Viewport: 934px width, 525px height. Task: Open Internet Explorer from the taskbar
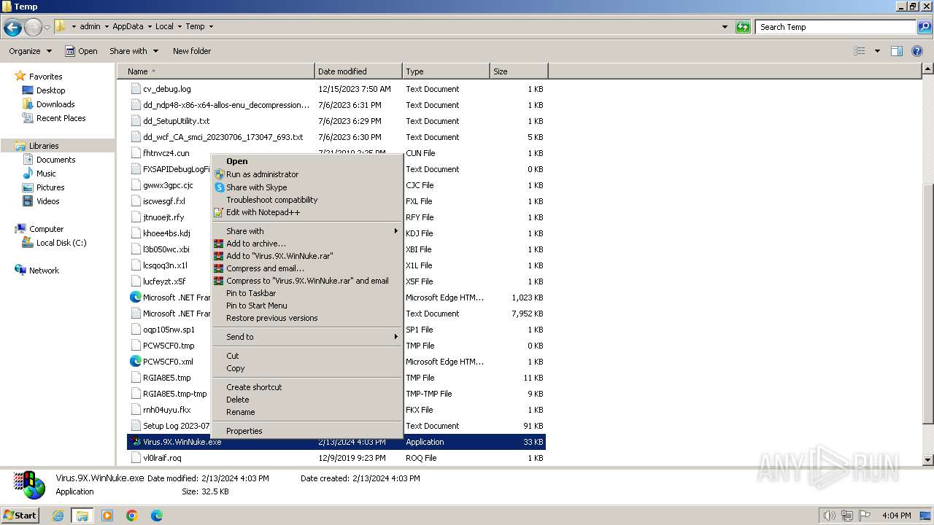[x=58, y=516]
